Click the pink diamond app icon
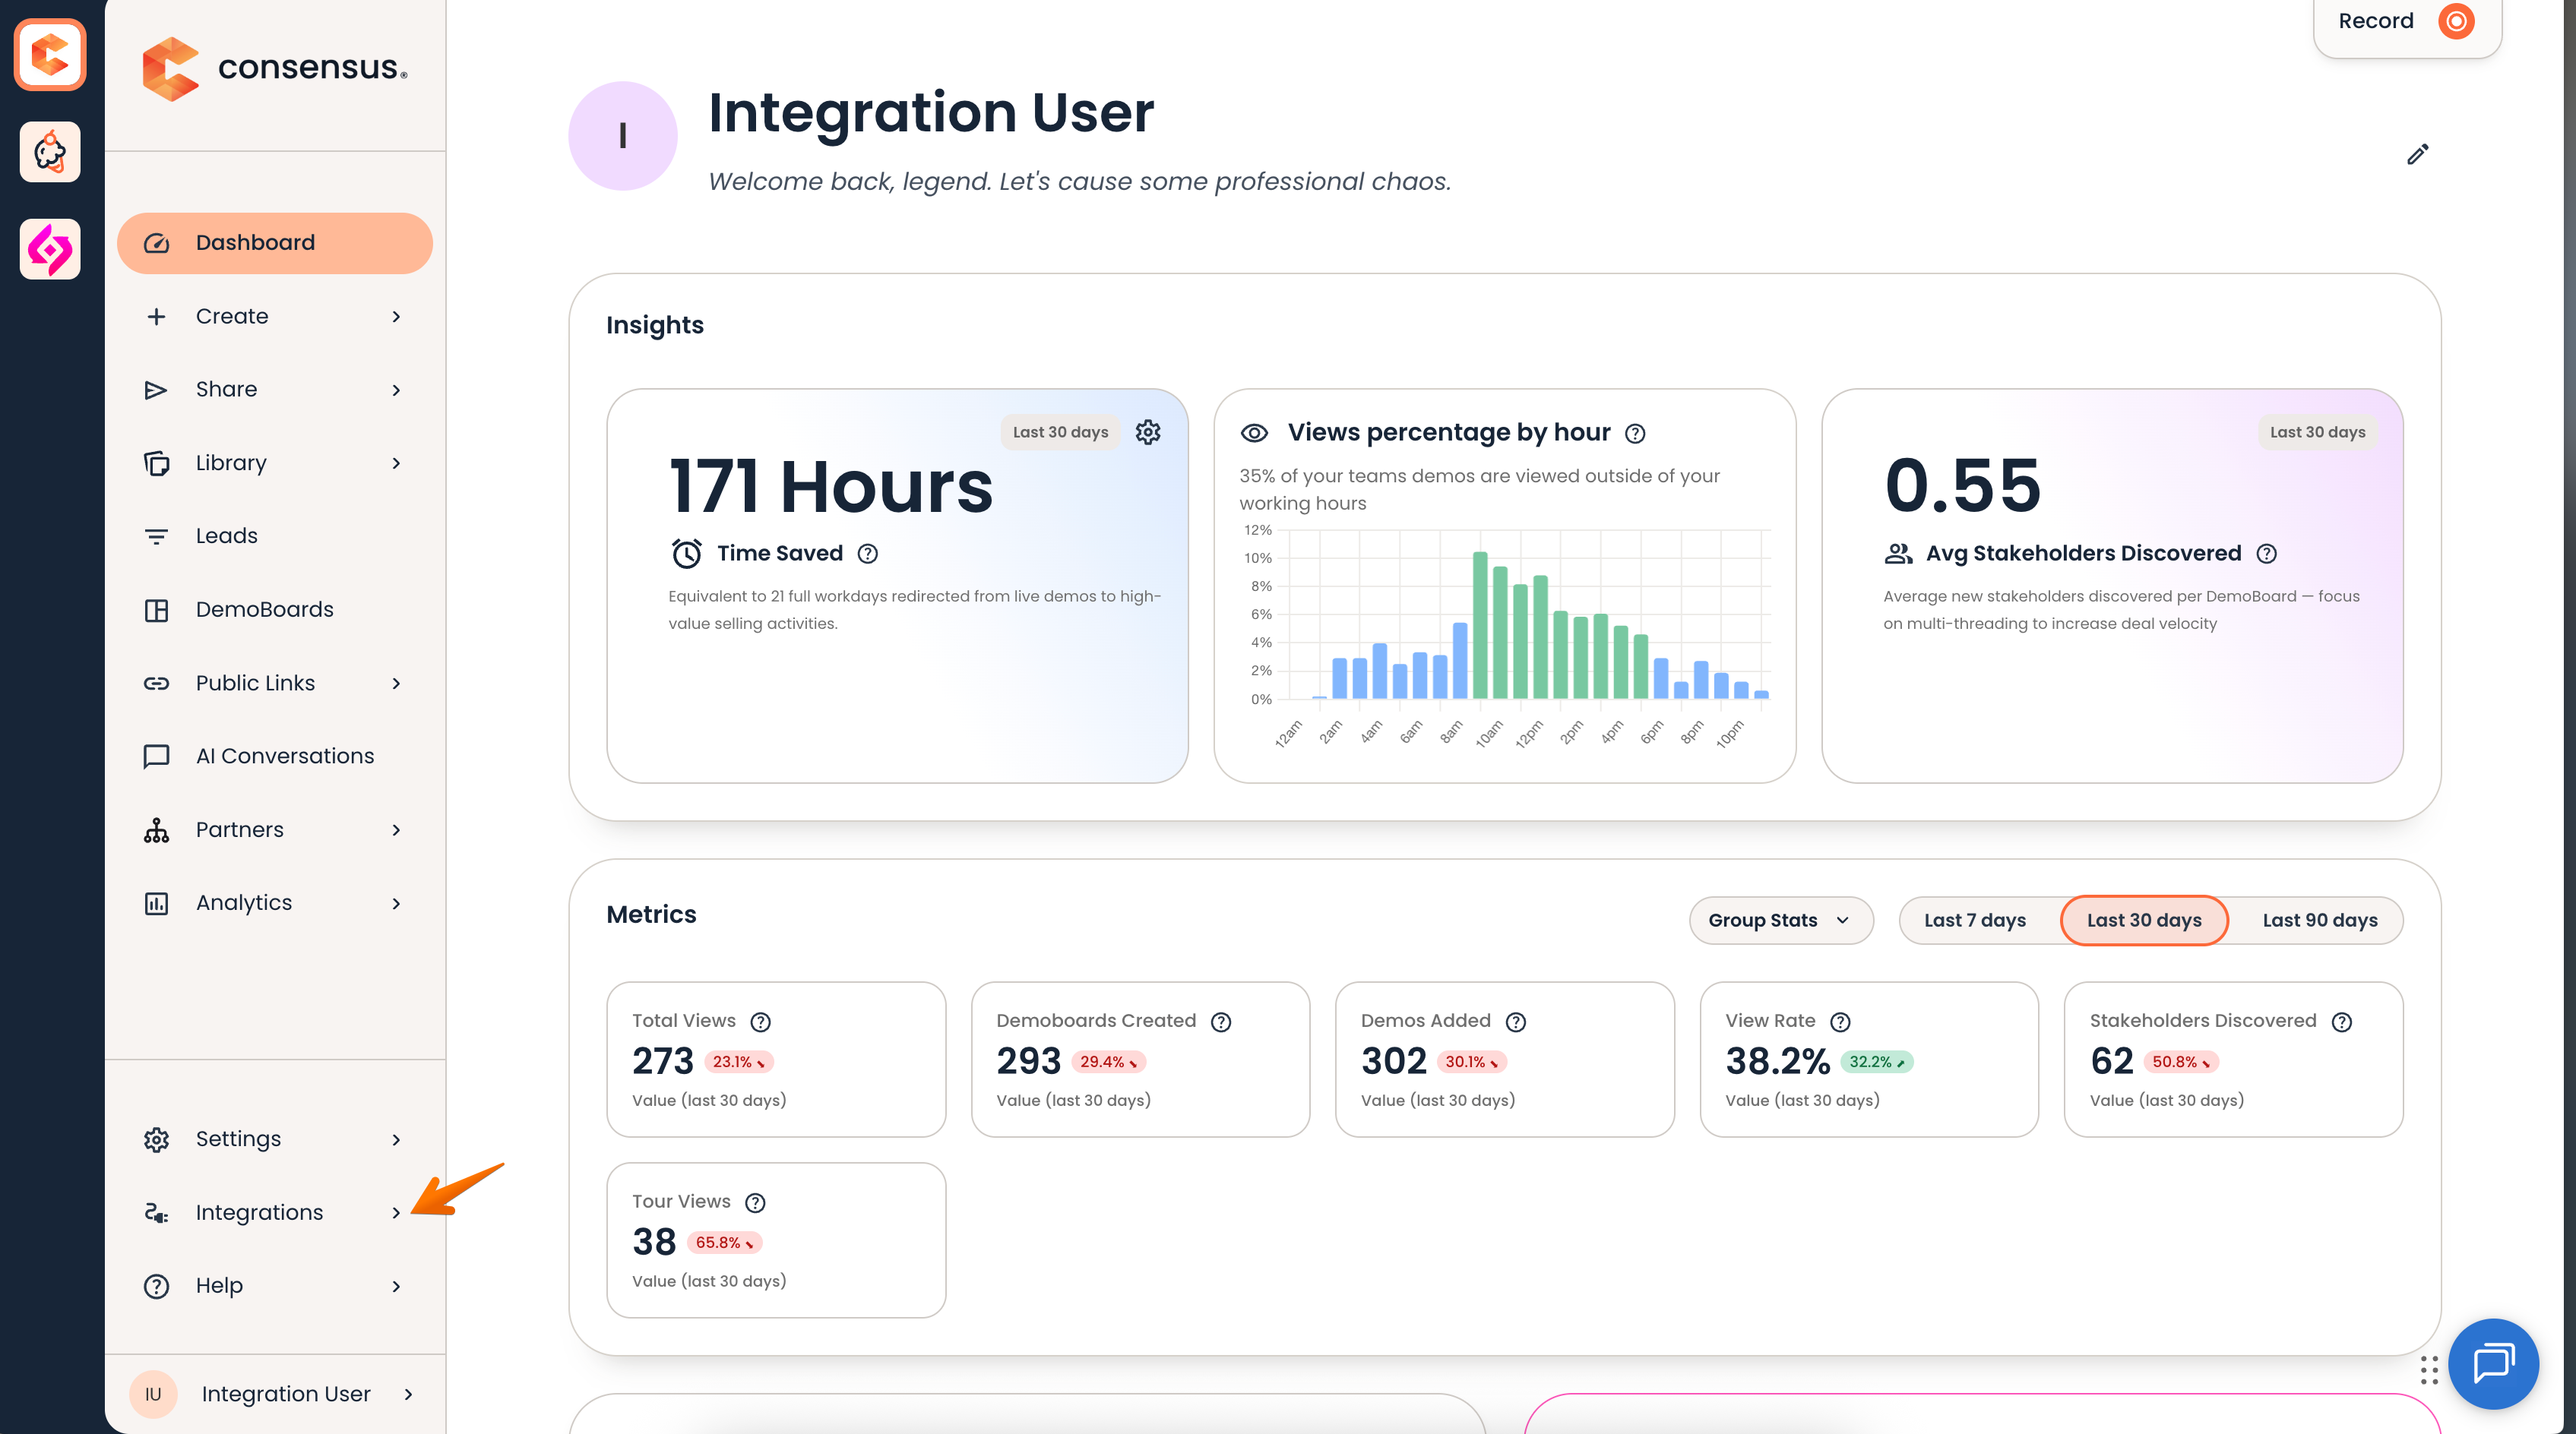 pos(50,249)
